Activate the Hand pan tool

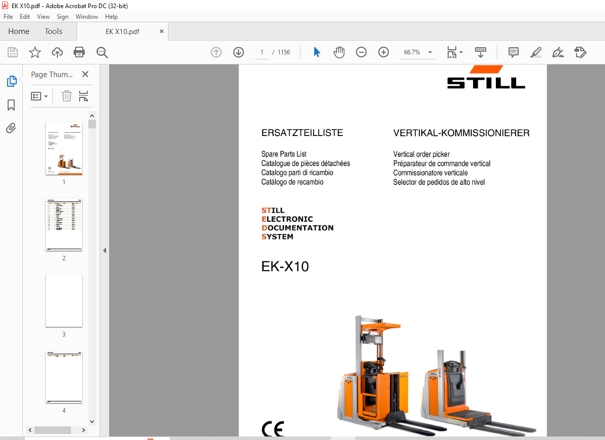coord(339,52)
